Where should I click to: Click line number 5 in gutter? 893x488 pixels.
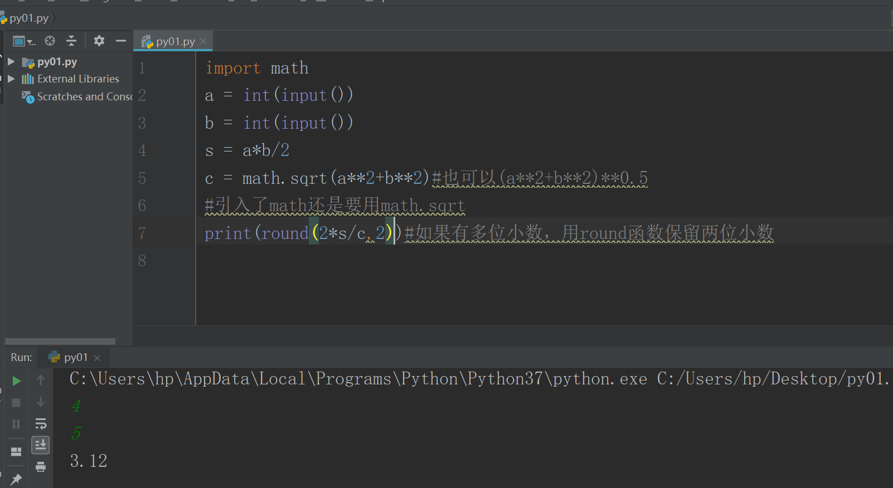point(142,178)
